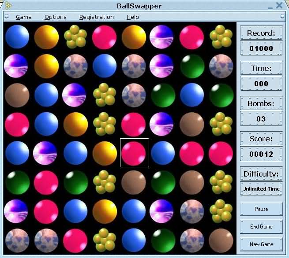Minimize the BallSwapper window
The width and height of the screenshot is (289, 258).
270,7
